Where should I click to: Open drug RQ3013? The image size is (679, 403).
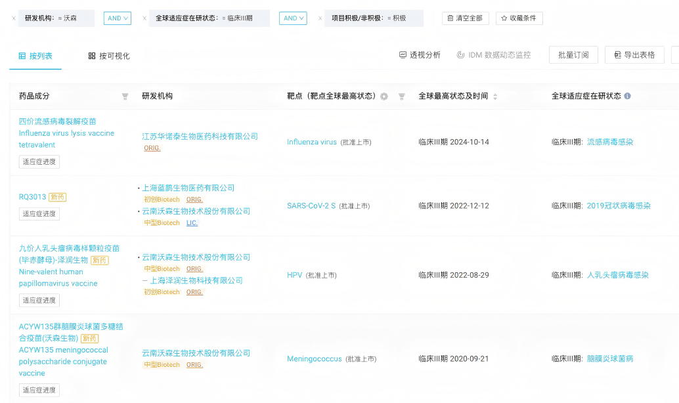tap(32, 197)
